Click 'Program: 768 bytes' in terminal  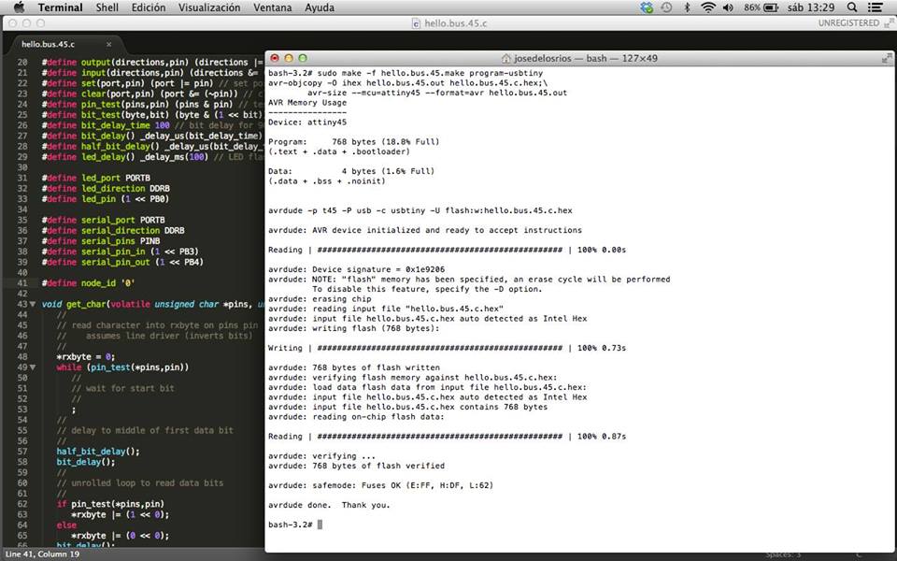pyautogui.click(x=353, y=141)
